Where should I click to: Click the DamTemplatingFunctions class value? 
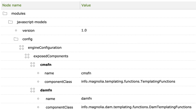click(136, 107)
